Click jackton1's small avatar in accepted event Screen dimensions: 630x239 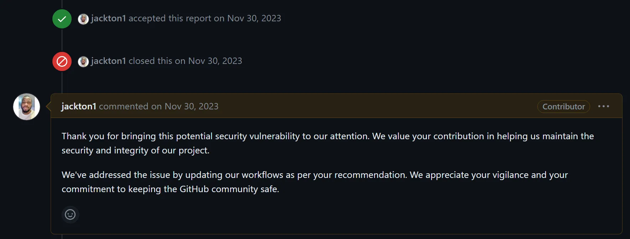tap(83, 19)
